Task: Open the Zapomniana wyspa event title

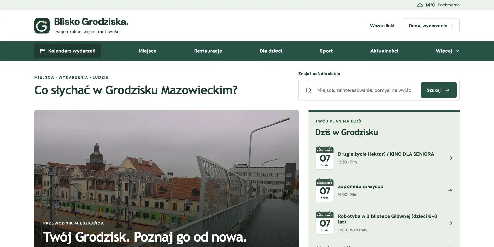Action: pyautogui.click(x=361, y=186)
